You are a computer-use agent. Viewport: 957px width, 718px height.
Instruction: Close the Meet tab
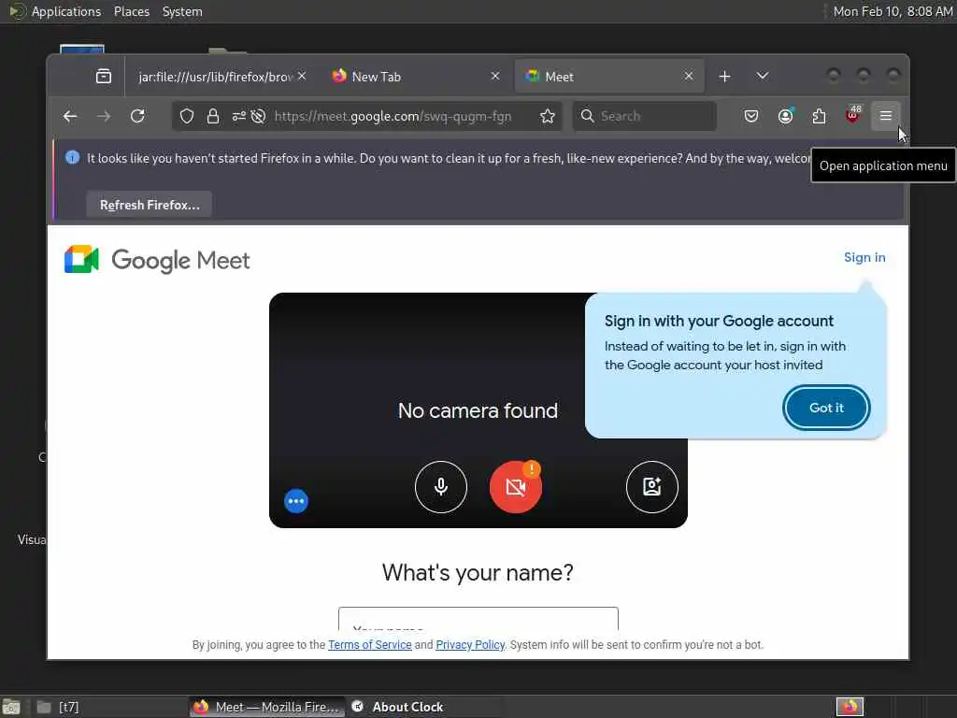tap(689, 76)
